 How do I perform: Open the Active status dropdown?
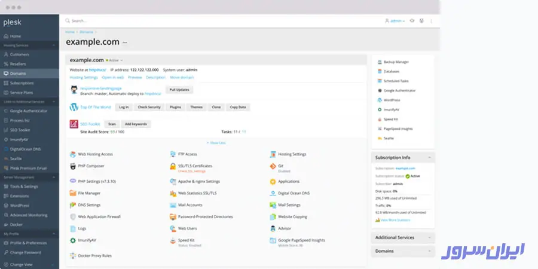point(115,60)
